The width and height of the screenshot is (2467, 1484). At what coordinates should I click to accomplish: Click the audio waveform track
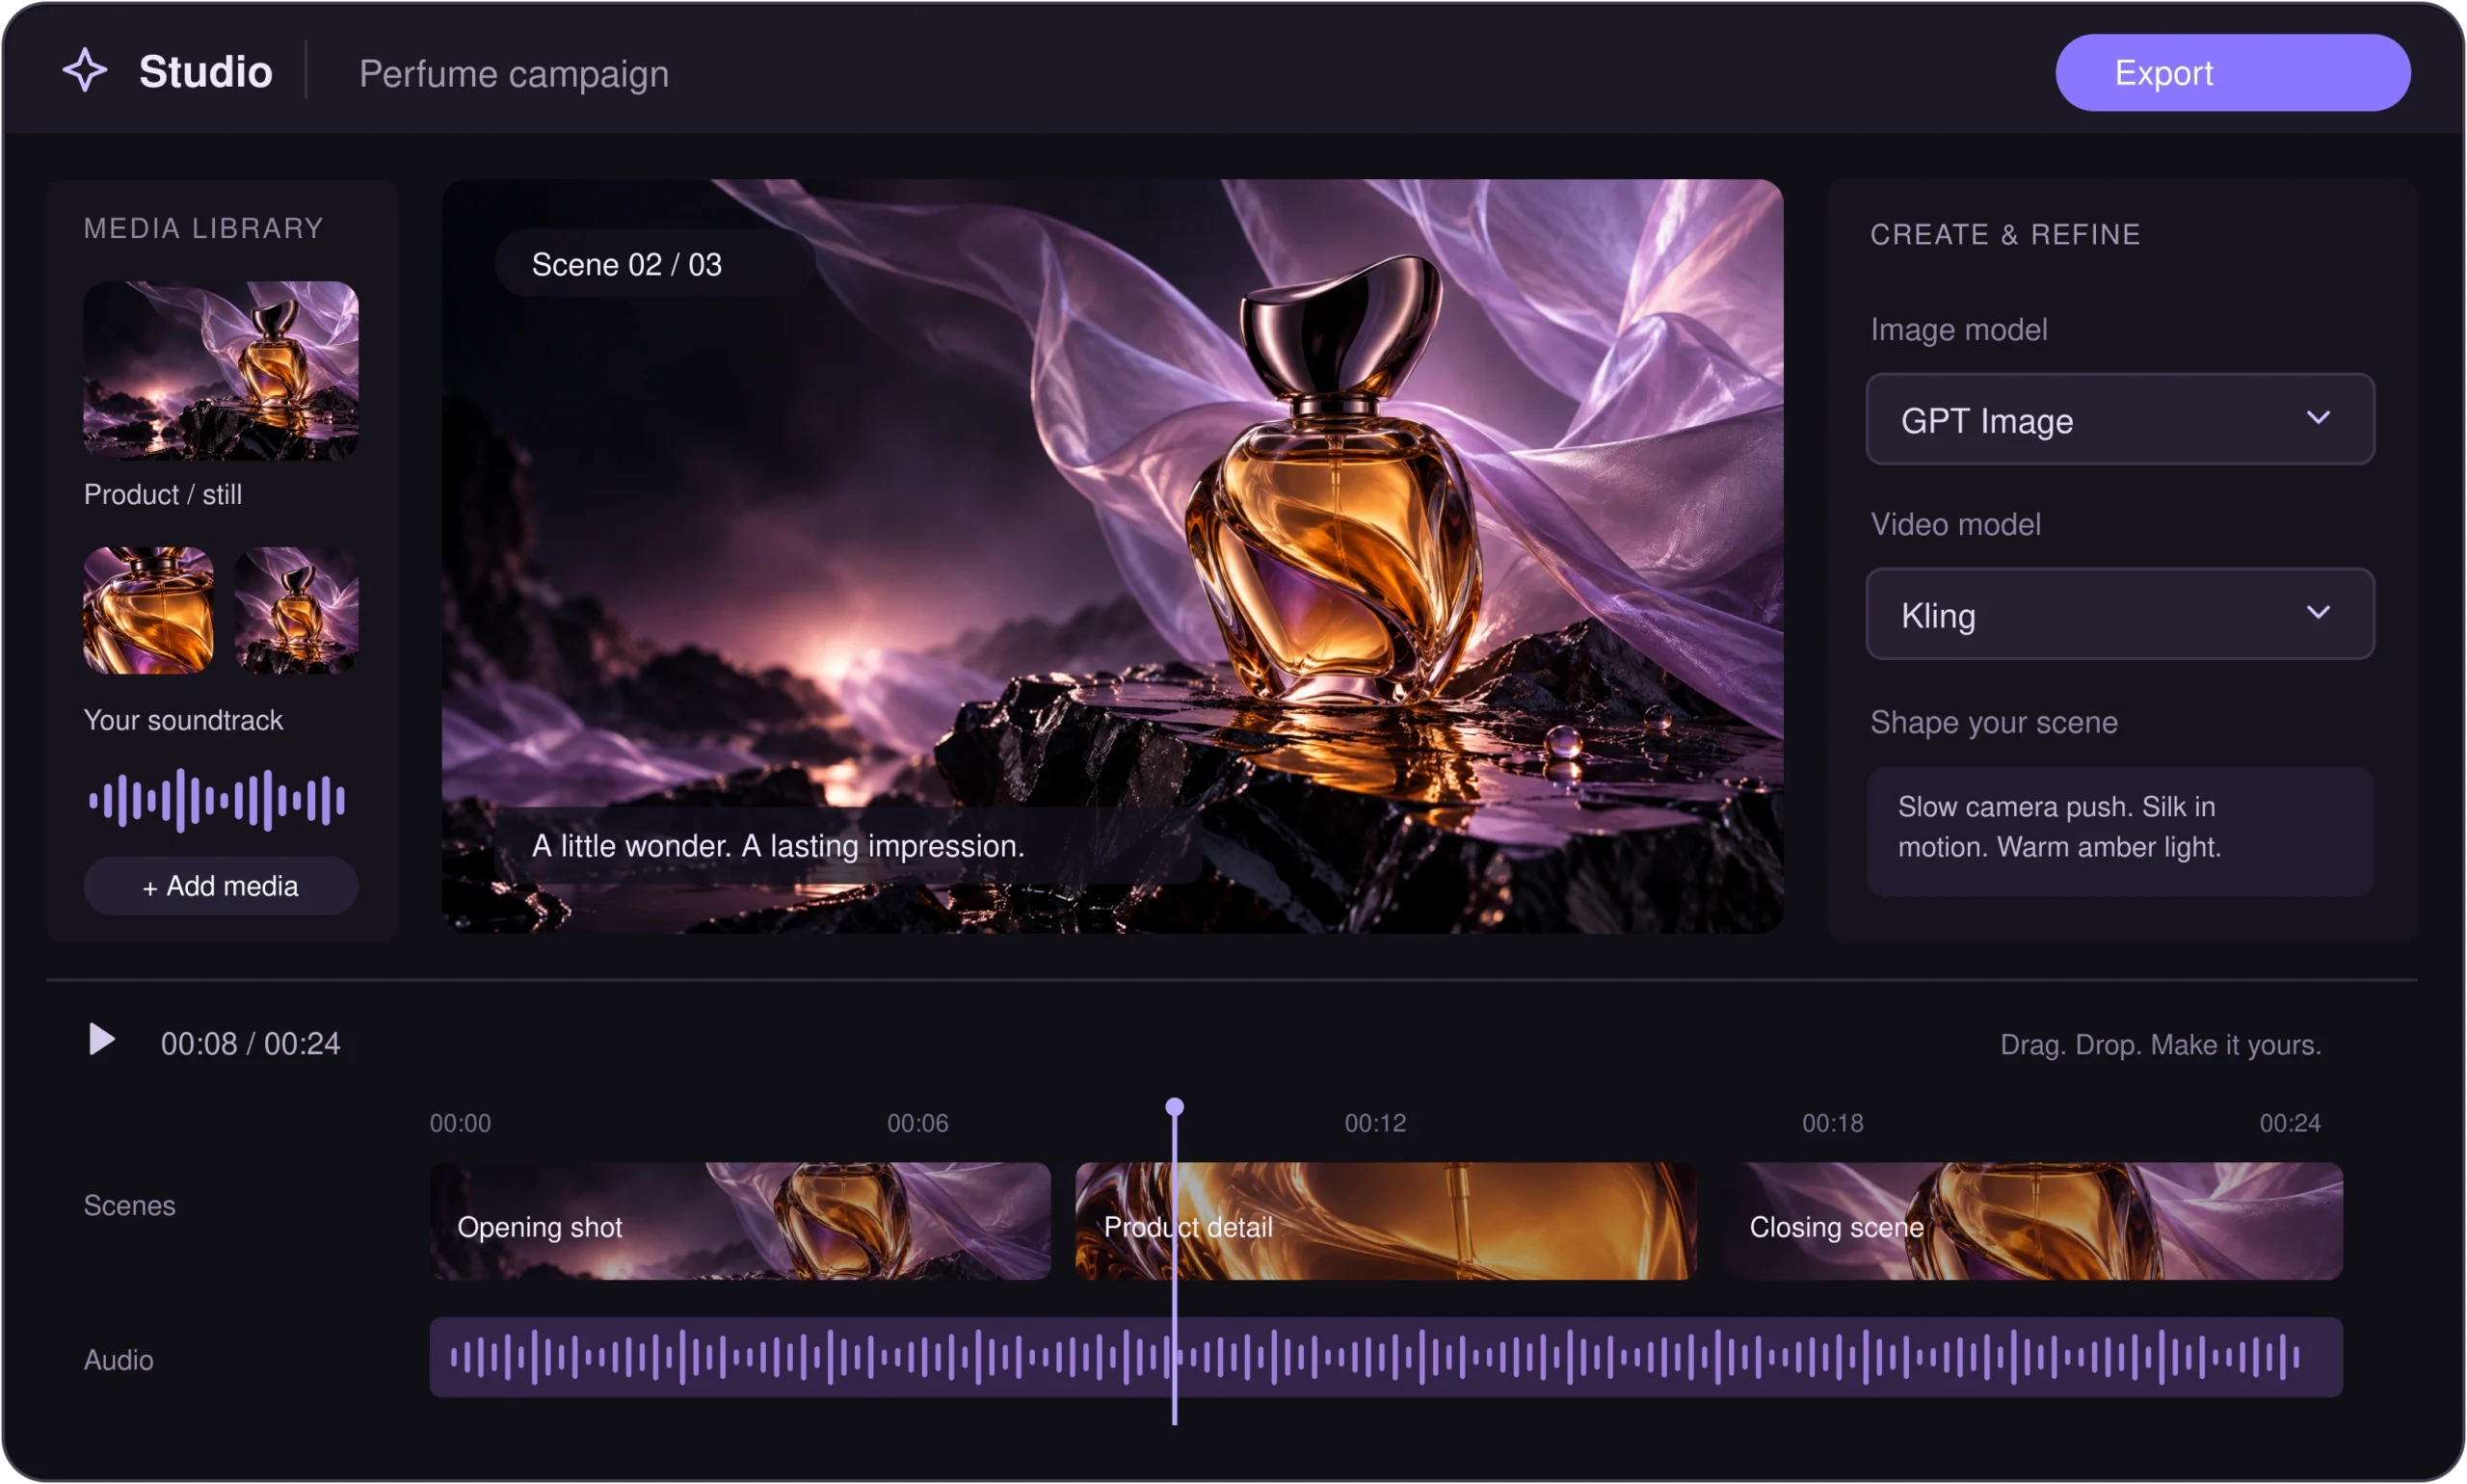pos(1386,1357)
